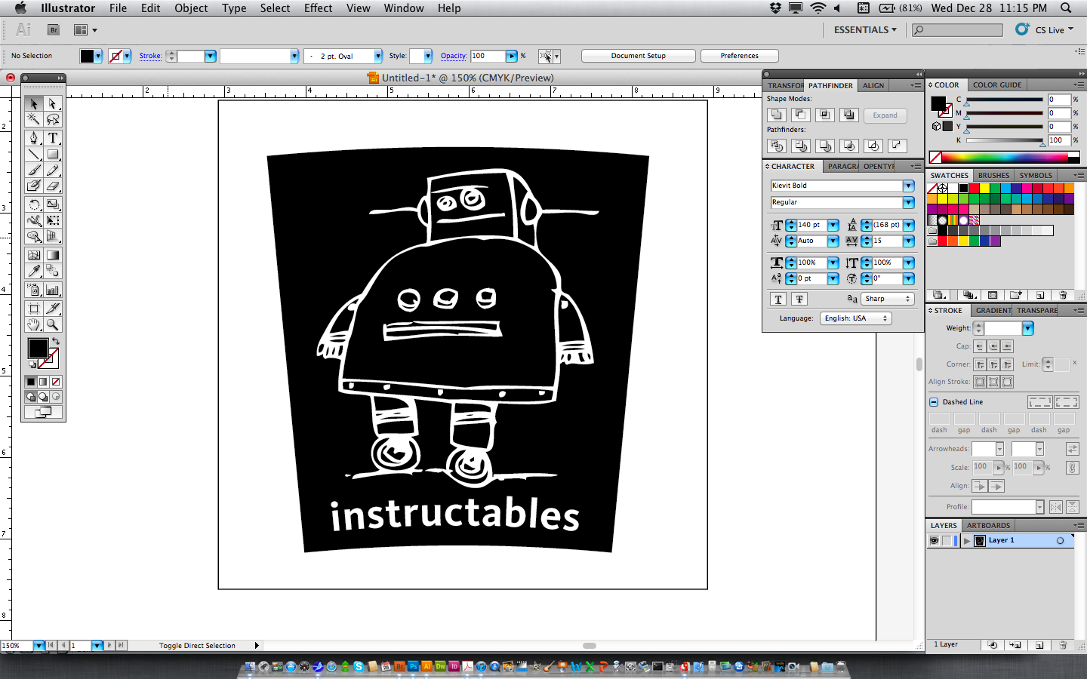
Task: Select the Scale tool
Action: 53,204
